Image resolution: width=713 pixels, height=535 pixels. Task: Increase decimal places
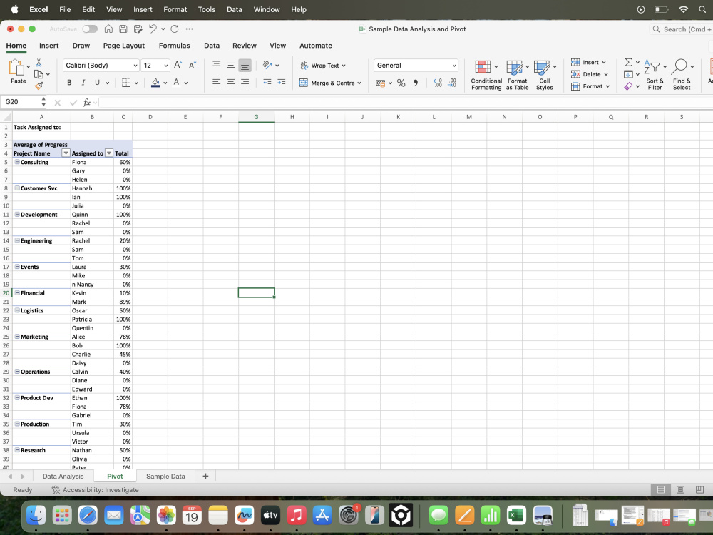[x=438, y=83]
